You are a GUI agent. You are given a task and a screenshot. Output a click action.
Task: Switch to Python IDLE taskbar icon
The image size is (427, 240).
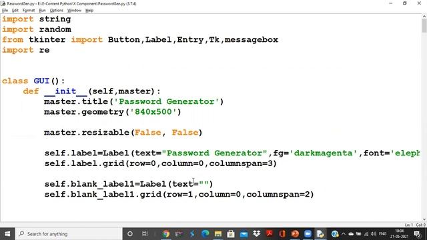pos(320,234)
